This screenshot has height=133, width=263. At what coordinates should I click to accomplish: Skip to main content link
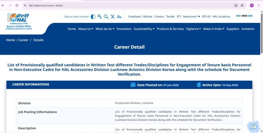(77, 16)
